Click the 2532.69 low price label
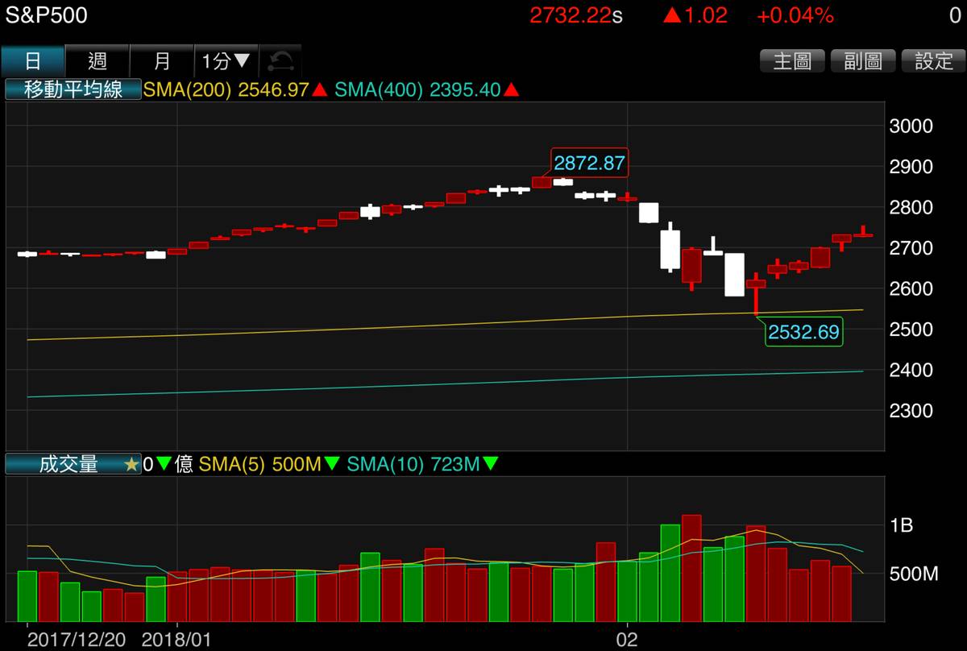The width and height of the screenshot is (967, 651). (x=803, y=332)
